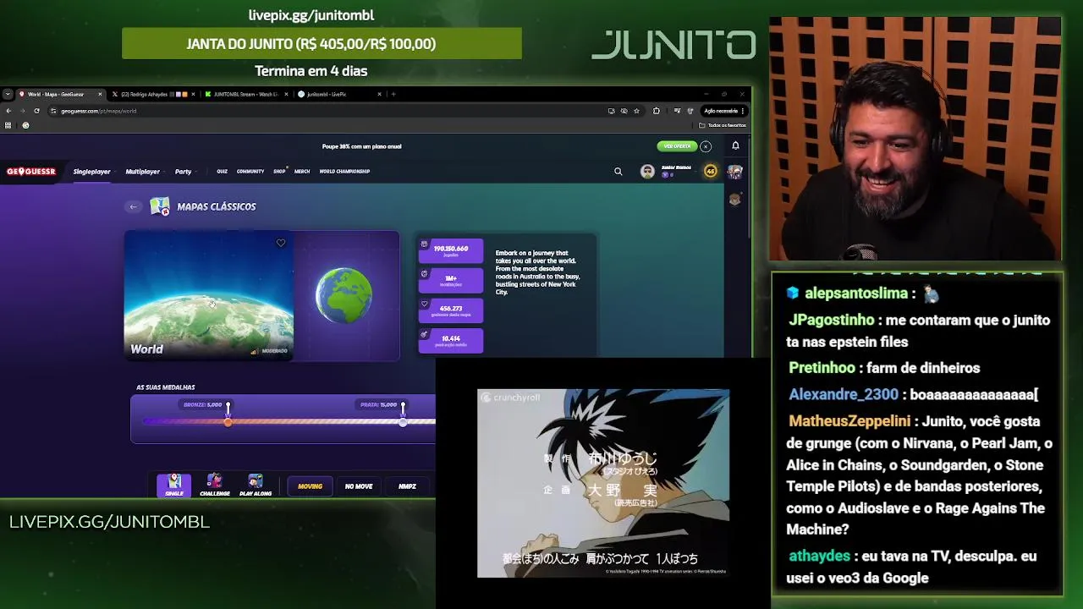The width and height of the screenshot is (1083, 609).
Task: Close the JUNITOMBL Stream tab
Action: pos(286,94)
